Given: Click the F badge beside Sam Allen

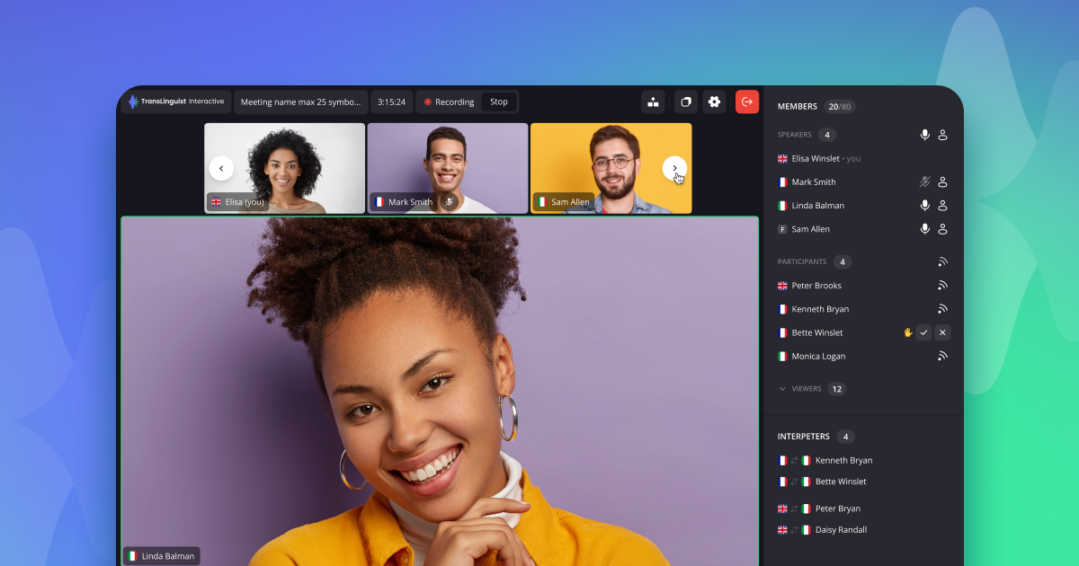Looking at the screenshot, I should pyautogui.click(x=782, y=229).
